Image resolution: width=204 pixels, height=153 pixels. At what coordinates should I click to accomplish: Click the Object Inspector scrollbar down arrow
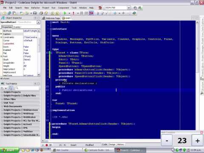coord(39,74)
